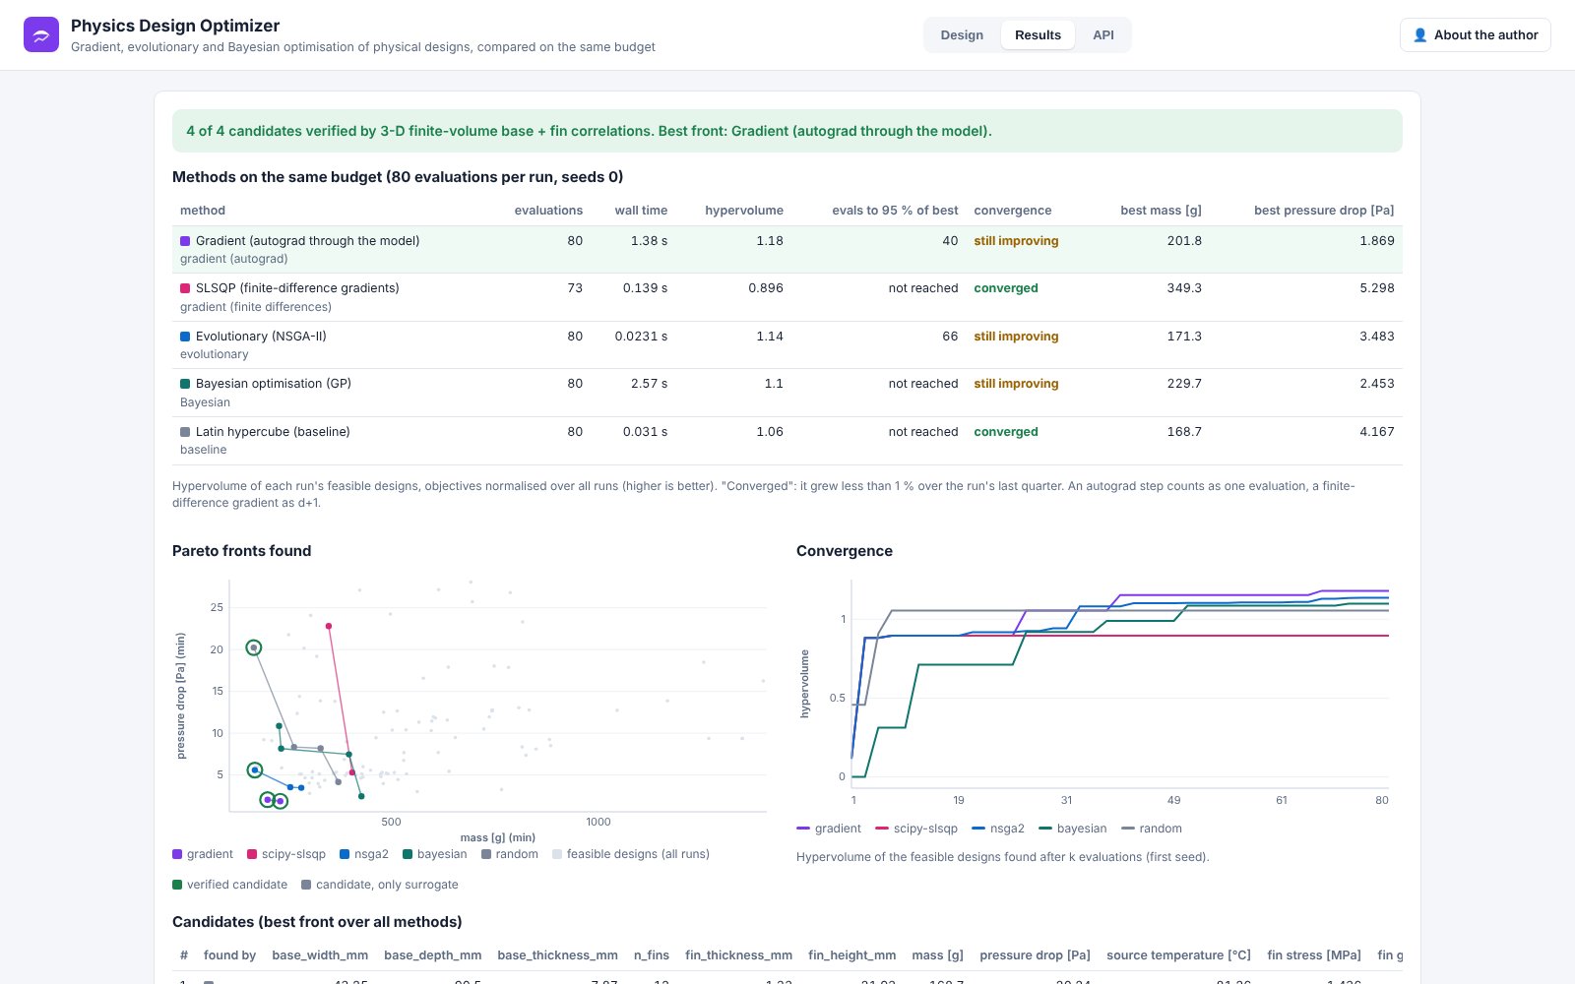This screenshot has width=1575, height=984.
Task: Click the gray Latin hypercube color square
Action: point(185,432)
